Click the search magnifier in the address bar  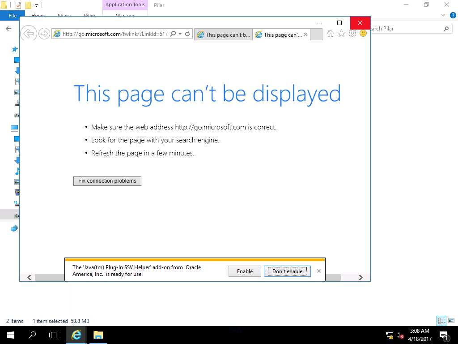click(x=173, y=34)
